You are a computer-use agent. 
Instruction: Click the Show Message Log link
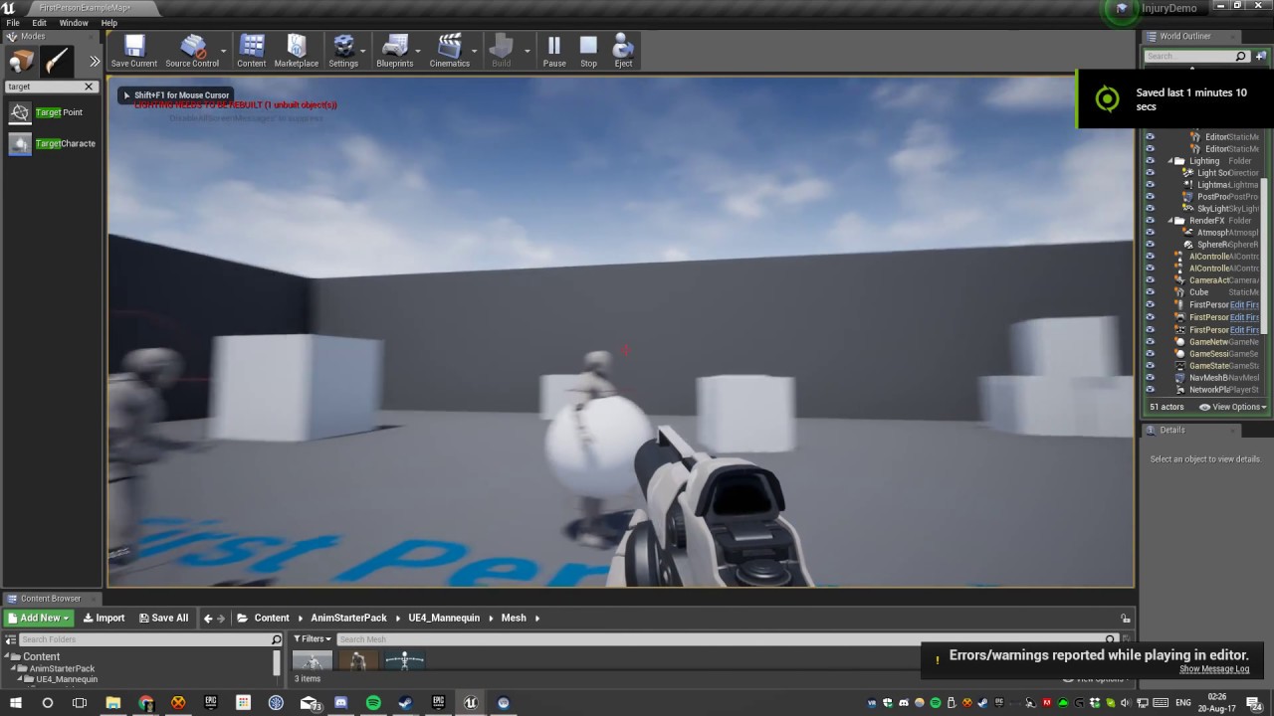tap(1214, 669)
